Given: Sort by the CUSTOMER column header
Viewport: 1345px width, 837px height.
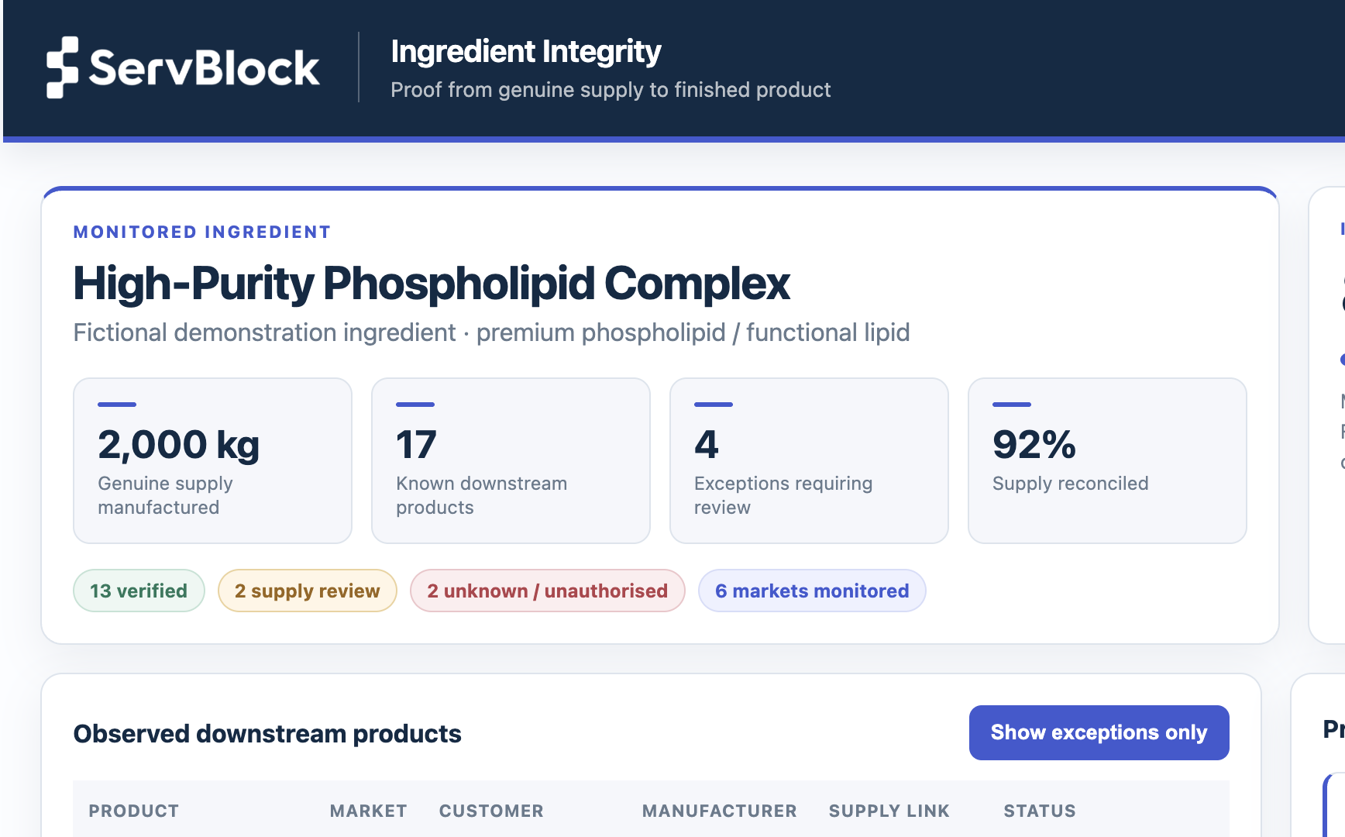Looking at the screenshot, I should pyautogui.click(x=491, y=811).
